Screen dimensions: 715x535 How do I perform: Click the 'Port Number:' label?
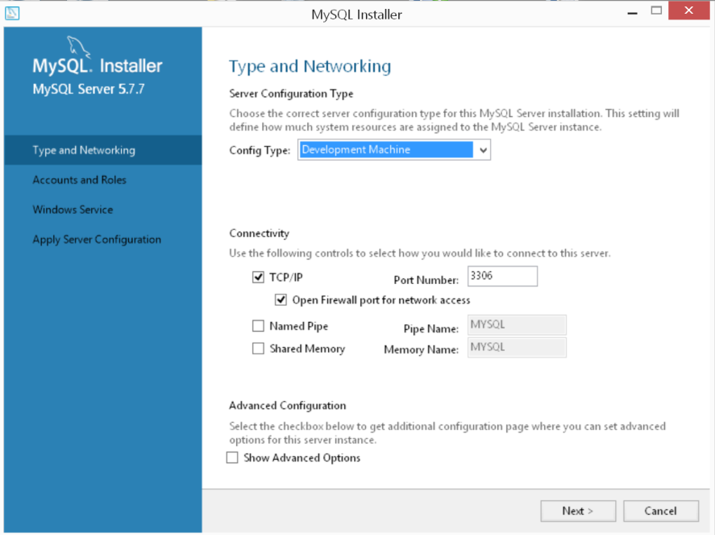point(426,280)
